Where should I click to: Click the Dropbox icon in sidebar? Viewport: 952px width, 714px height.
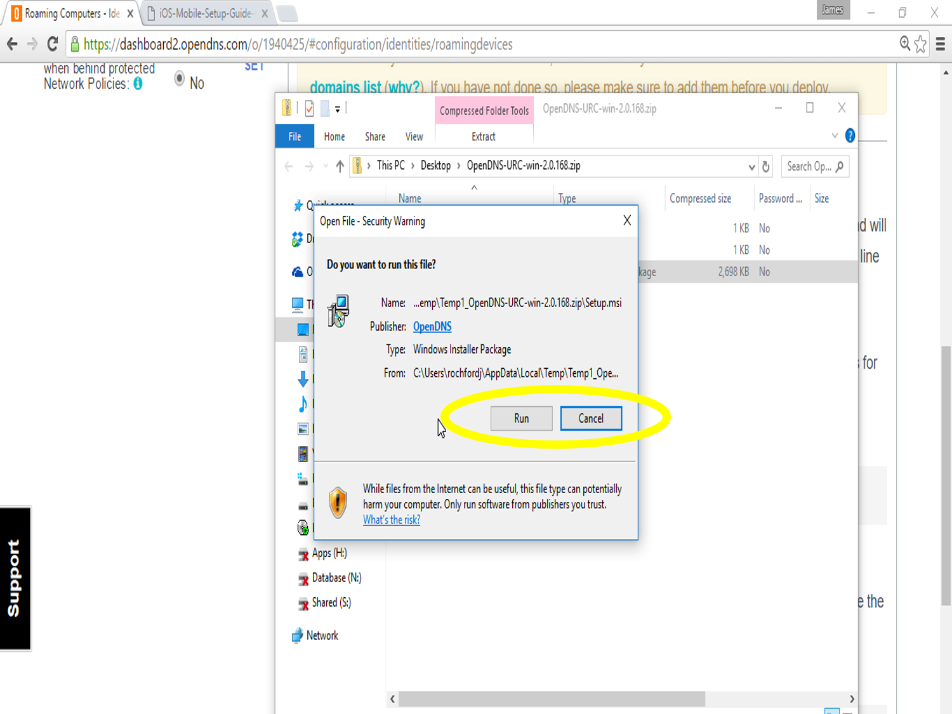tap(298, 239)
